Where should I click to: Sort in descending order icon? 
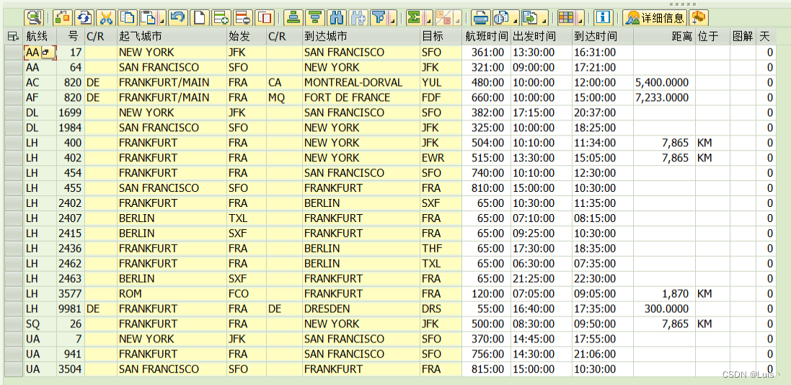[315, 17]
